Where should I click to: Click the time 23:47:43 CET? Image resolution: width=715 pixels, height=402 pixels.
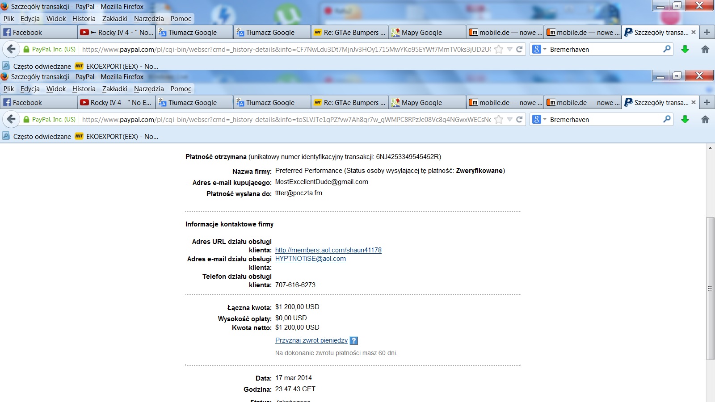point(295,389)
